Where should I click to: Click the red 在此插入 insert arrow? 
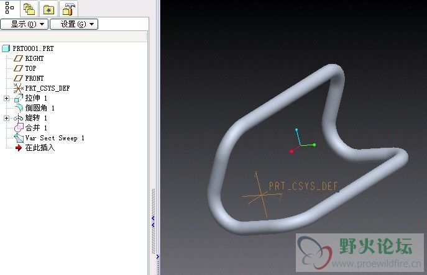tap(19, 148)
